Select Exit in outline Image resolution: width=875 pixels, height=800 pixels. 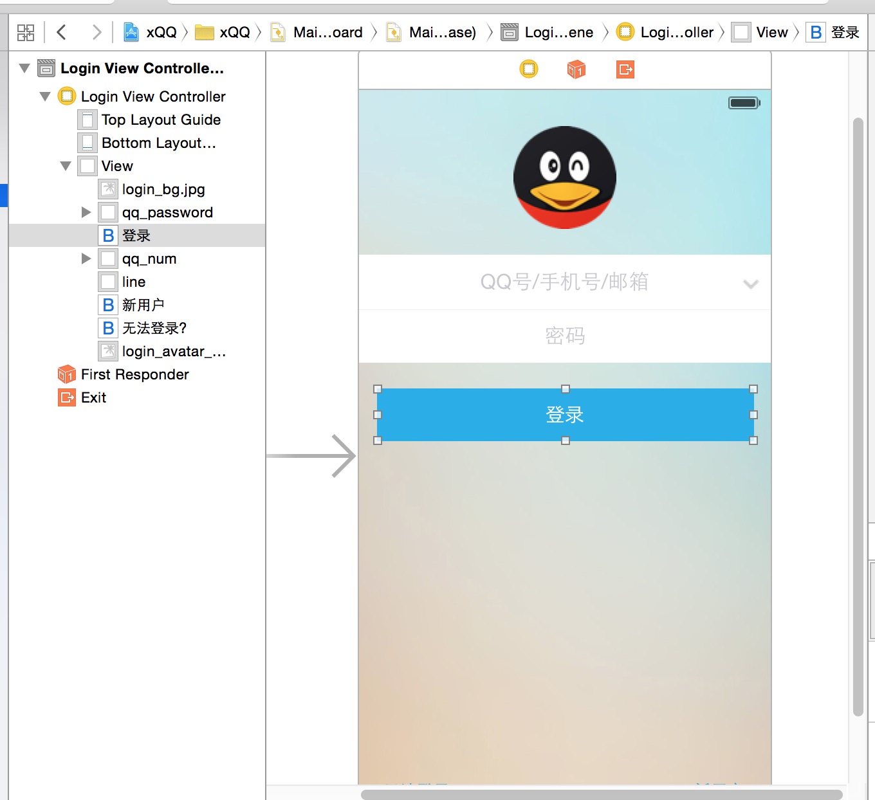pyautogui.click(x=137, y=397)
